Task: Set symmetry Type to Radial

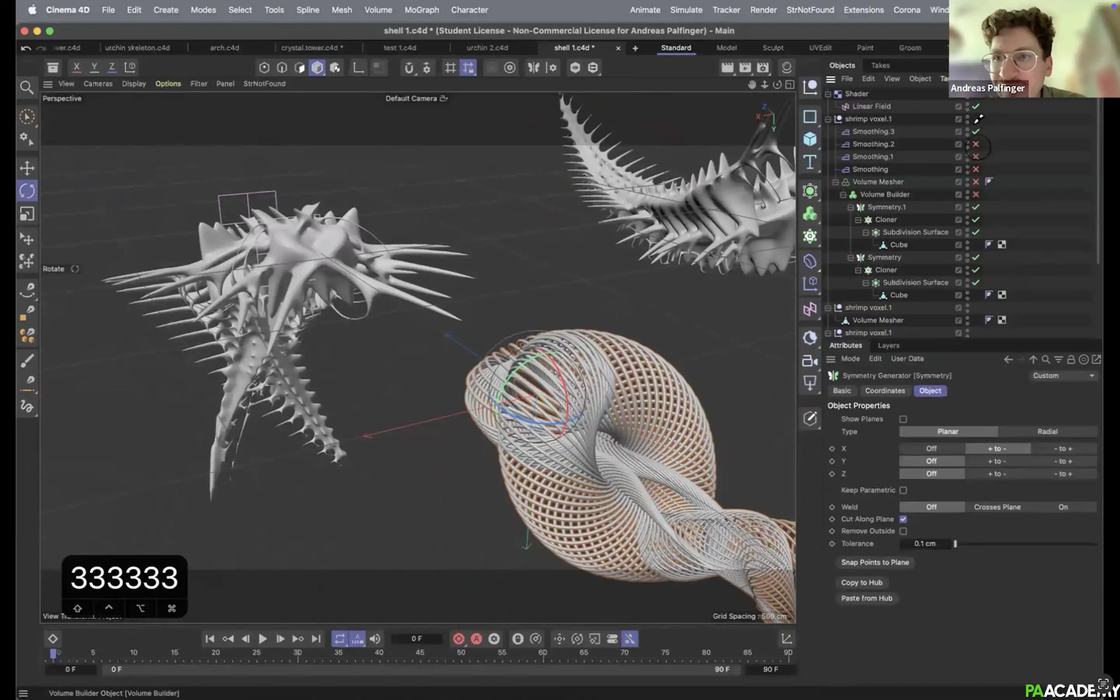Action: pyautogui.click(x=1047, y=432)
